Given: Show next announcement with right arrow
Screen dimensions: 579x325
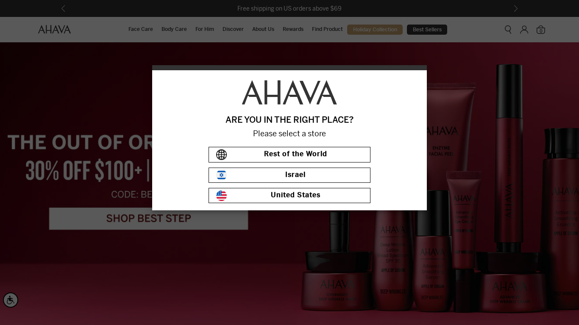Looking at the screenshot, I should [515, 8].
